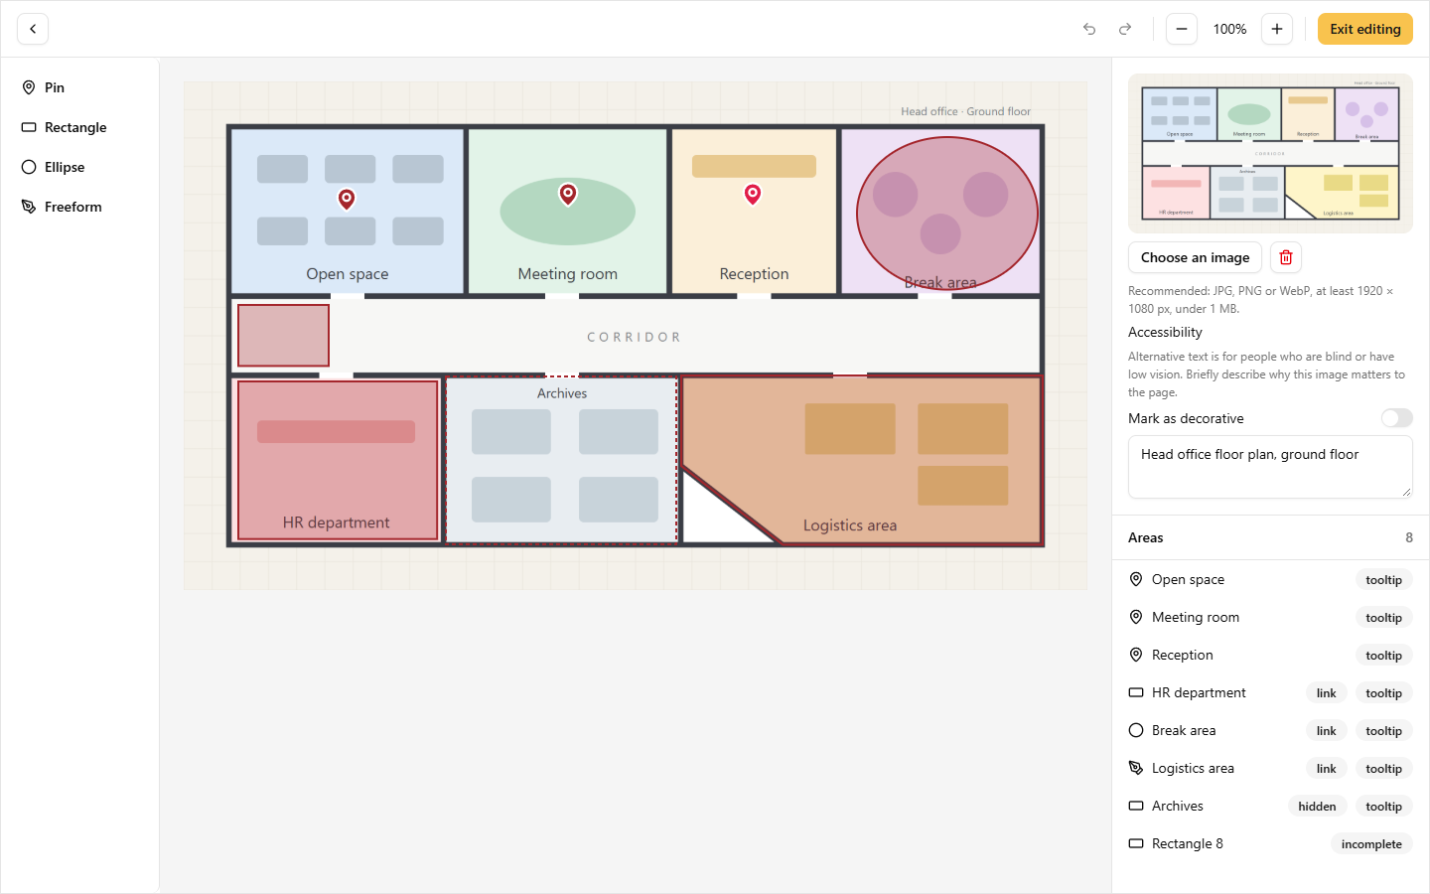Select the Freeform tool
Image resolution: width=1430 pixels, height=894 pixels.
[79, 207]
